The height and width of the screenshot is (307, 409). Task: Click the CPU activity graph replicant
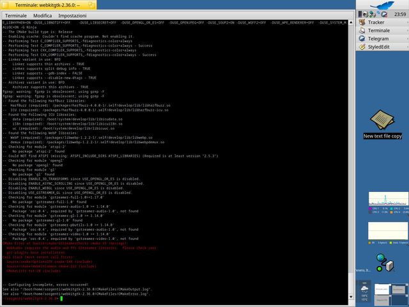coord(389,203)
